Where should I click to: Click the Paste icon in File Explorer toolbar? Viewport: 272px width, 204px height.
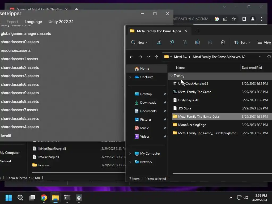point(185,42)
